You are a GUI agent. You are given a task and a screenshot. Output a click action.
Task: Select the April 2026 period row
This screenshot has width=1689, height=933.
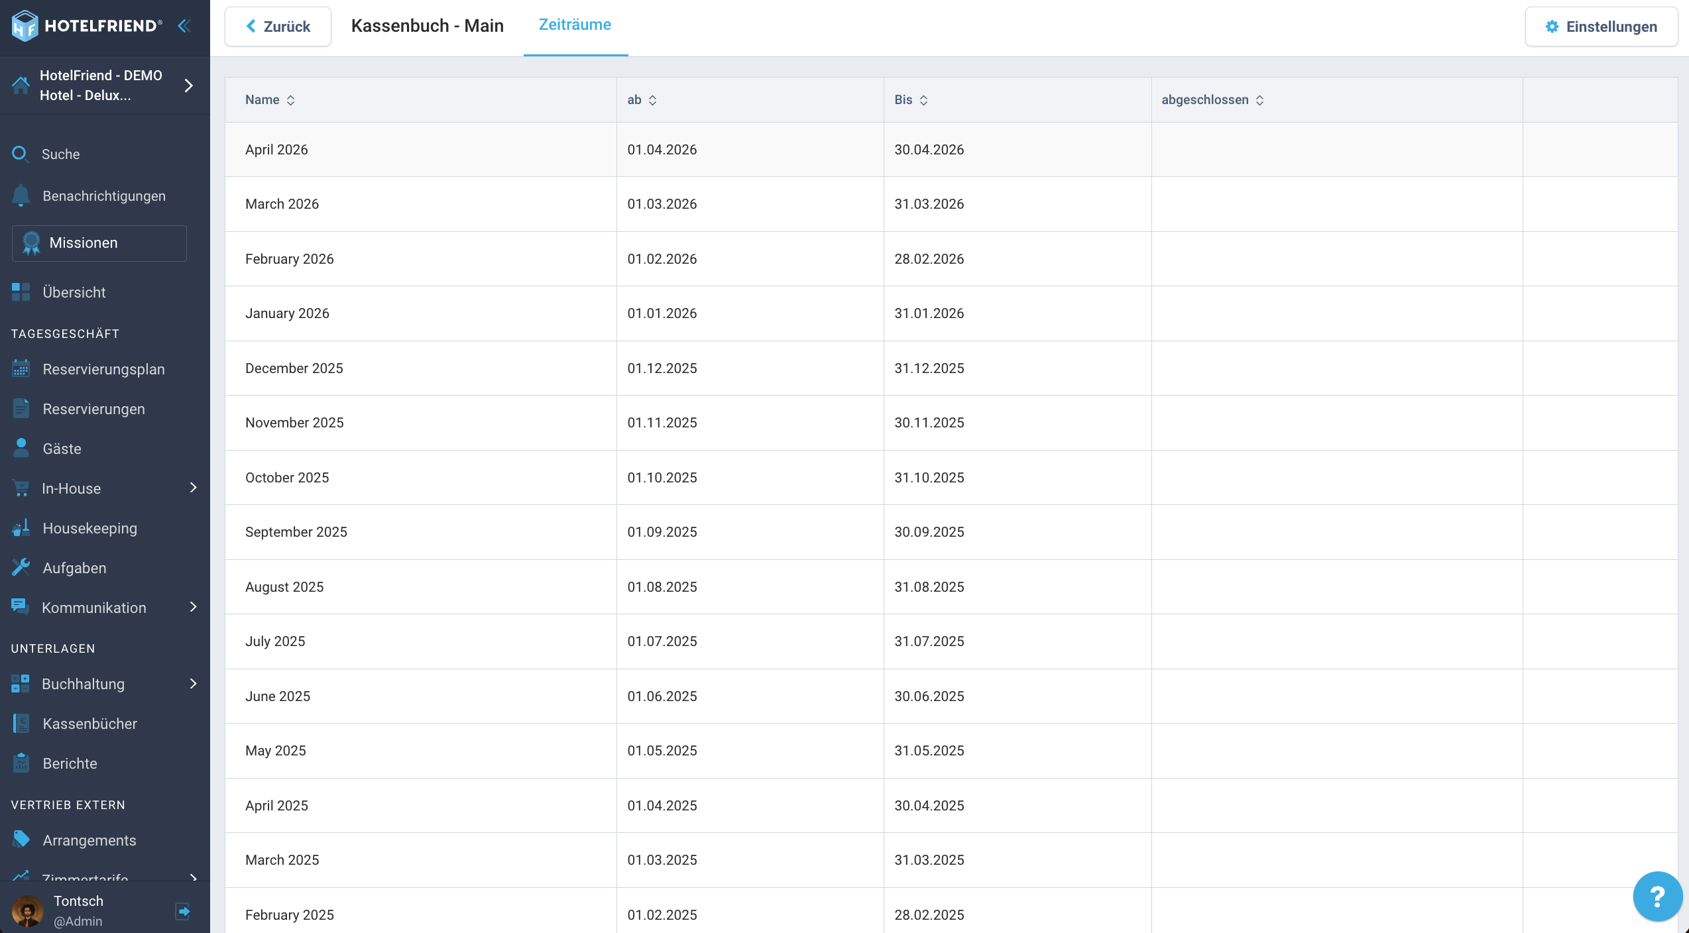pyautogui.click(x=951, y=150)
